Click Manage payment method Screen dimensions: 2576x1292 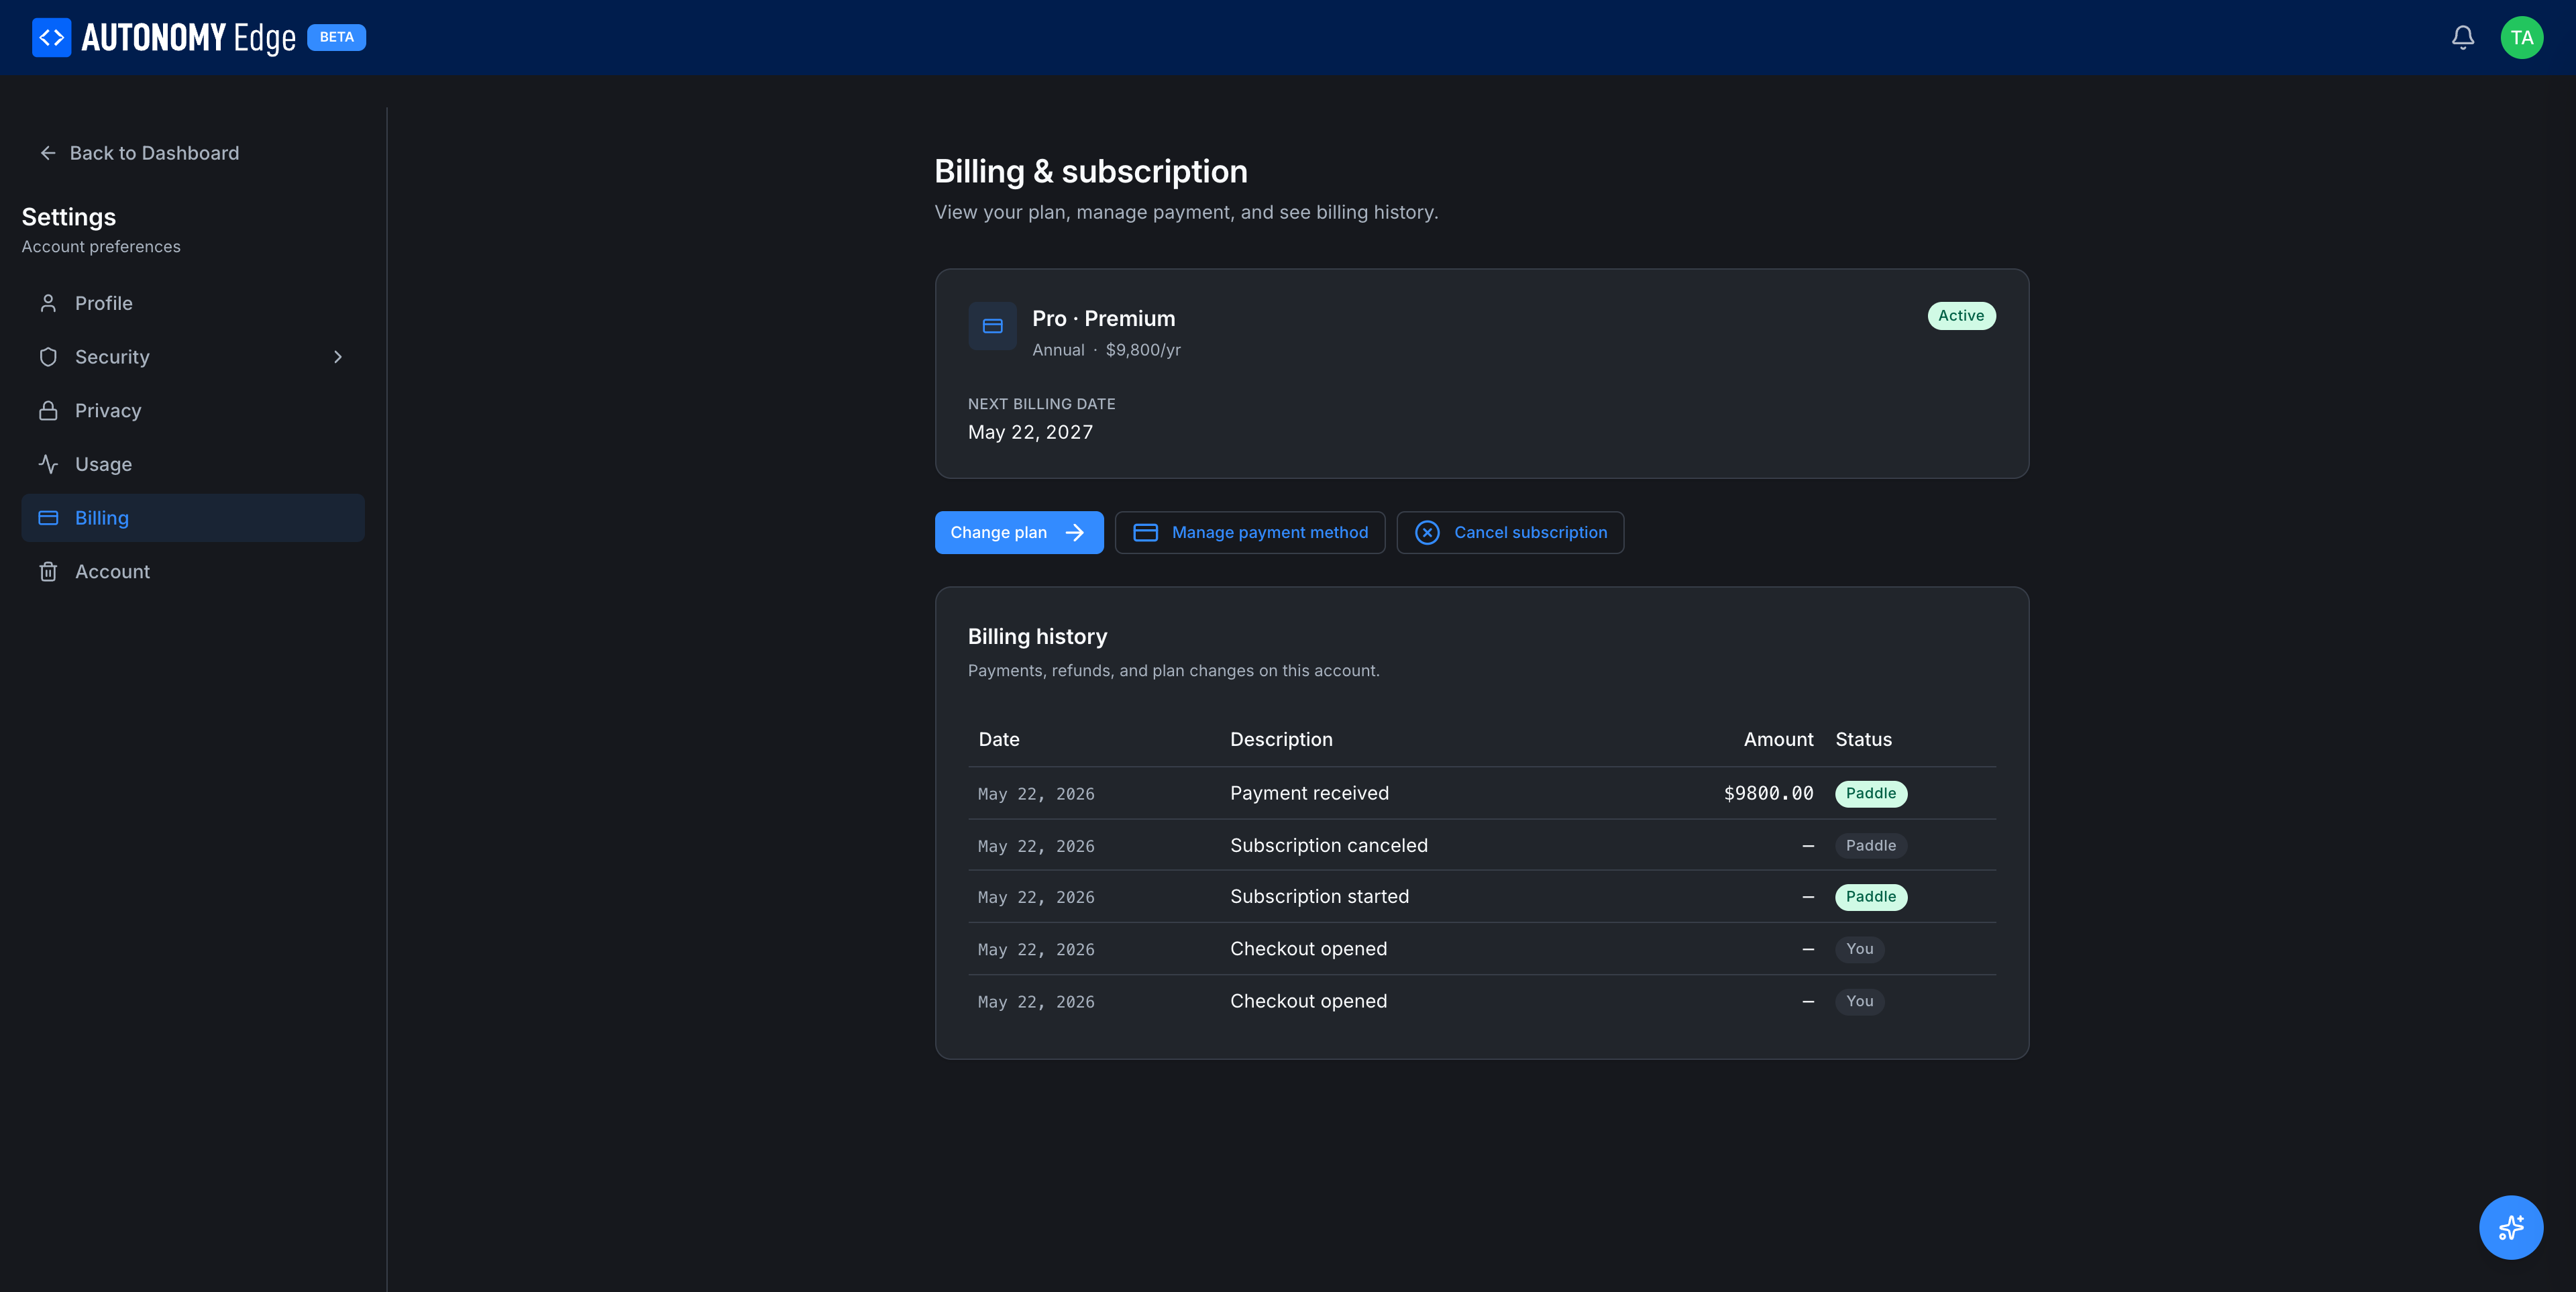click(1250, 533)
